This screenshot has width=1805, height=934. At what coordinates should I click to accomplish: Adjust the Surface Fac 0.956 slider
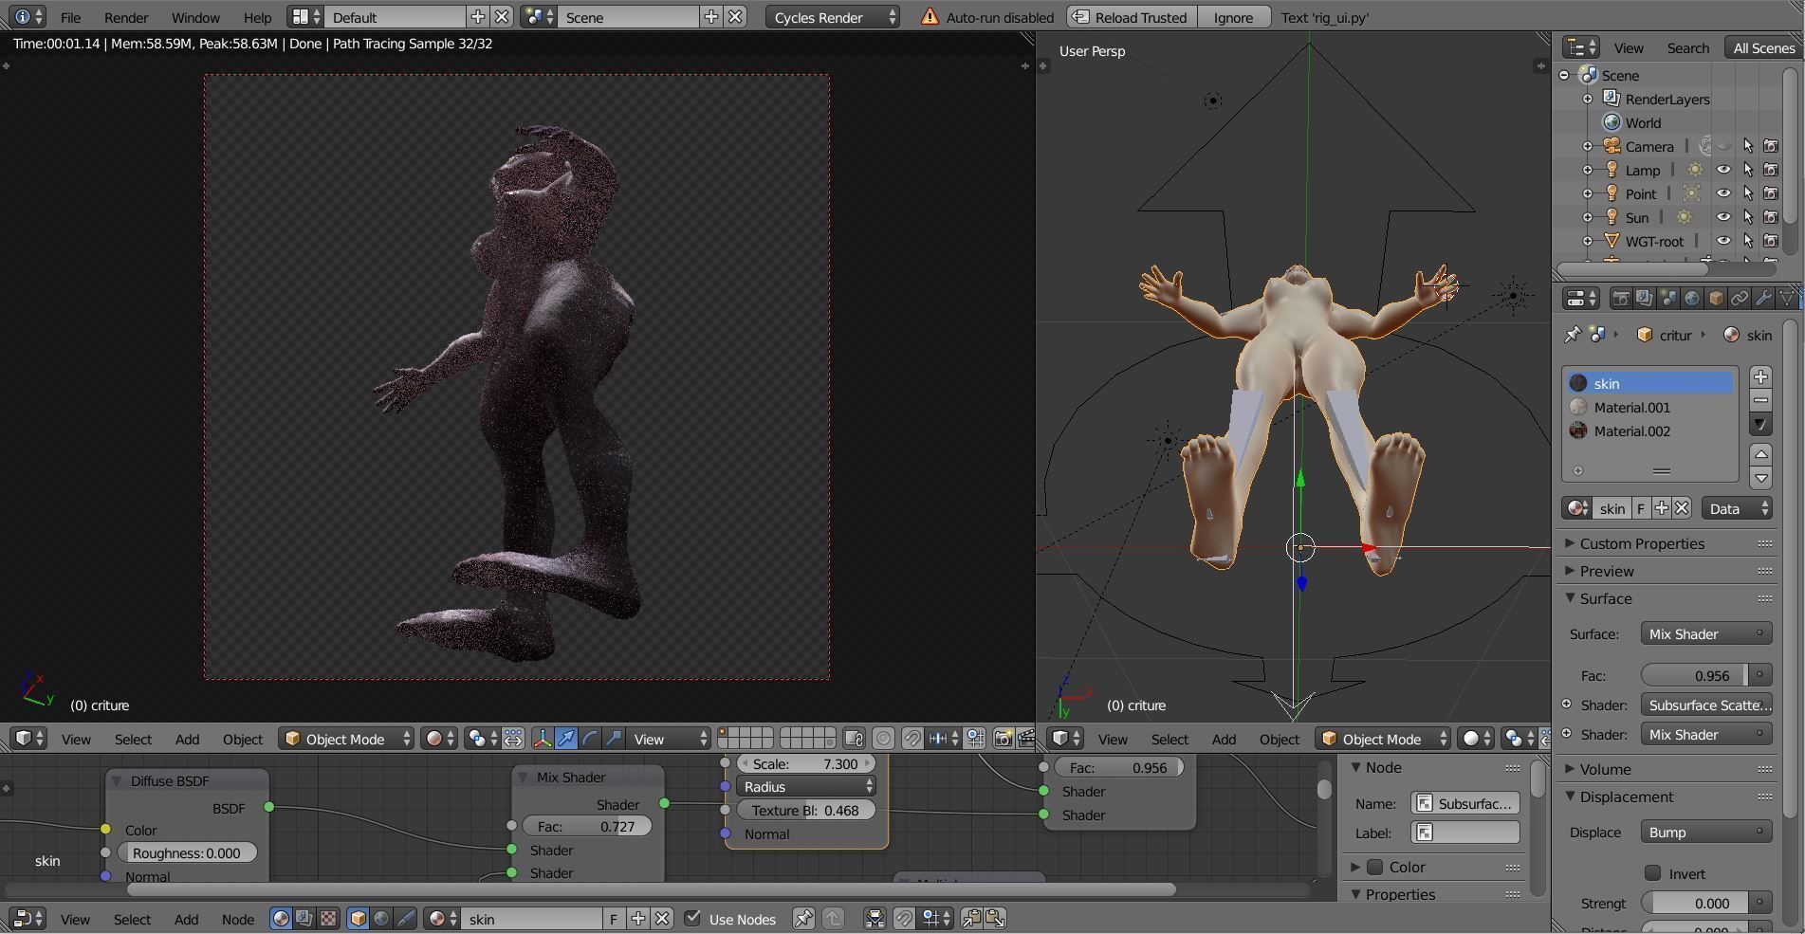1695,675
